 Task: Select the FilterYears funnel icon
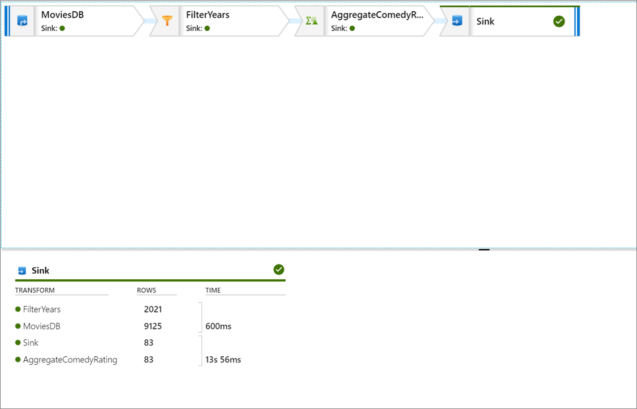[167, 20]
